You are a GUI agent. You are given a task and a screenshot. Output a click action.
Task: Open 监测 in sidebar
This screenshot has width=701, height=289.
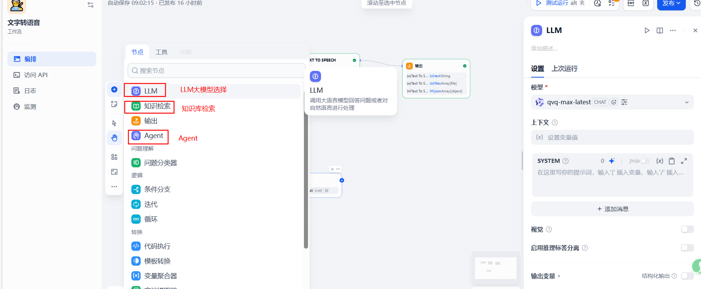(x=52, y=106)
